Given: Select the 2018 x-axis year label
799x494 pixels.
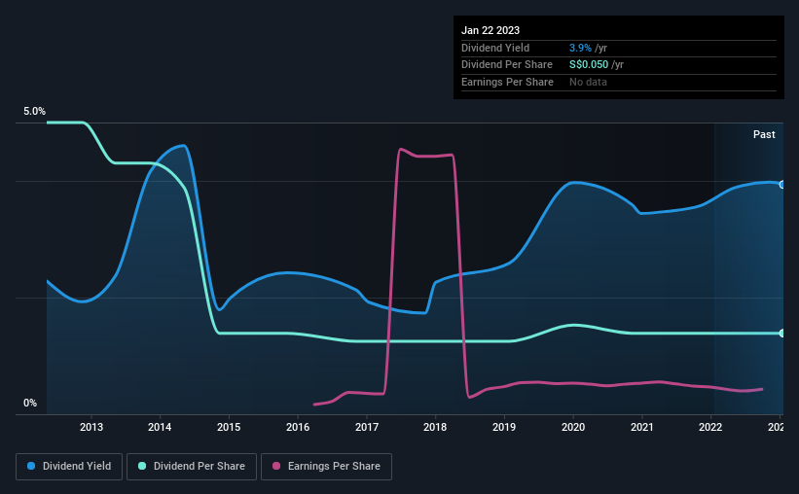Looking at the screenshot, I should coord(435,427).
